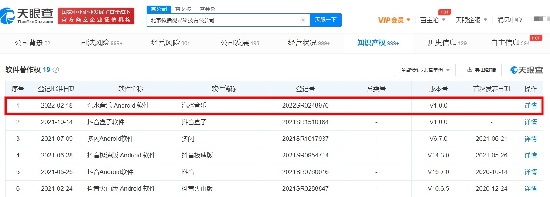Open the 公司背景 tab
This screenshot has height=197, width=550.
[33, 43]
